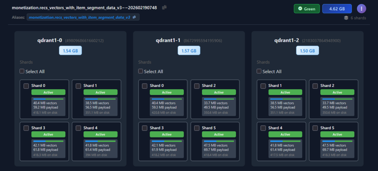Click the 1.50 GB badge on qdrant1-2
This screenshot has width=378, height=171.
(307, 50)
